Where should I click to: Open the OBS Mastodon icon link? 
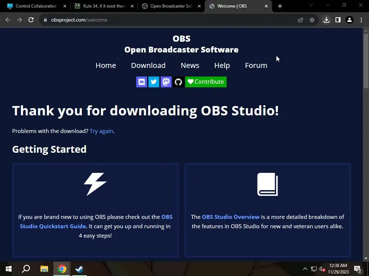click(166, 82)
